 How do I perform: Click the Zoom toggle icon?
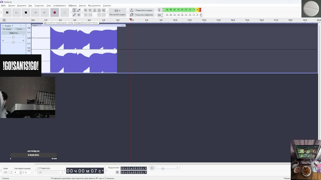pyautogui.click(x=104, y=10)
